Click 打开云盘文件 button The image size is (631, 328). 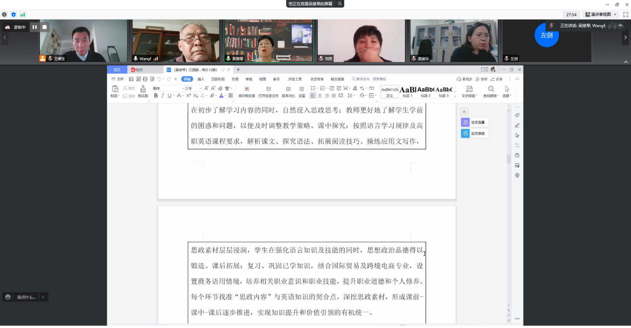click(x=269, y=92)
